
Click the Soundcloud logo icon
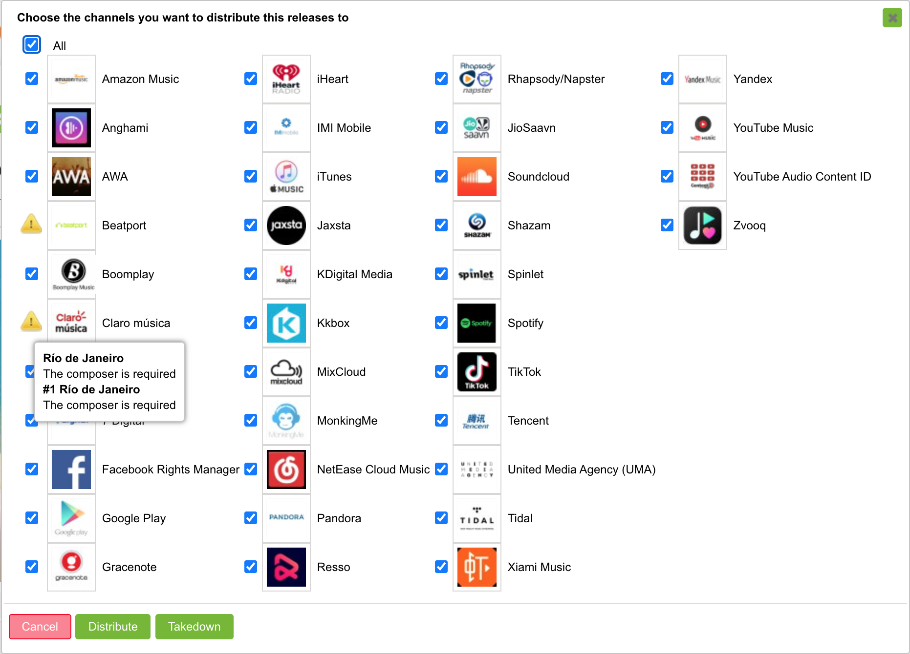click(477, 177)
